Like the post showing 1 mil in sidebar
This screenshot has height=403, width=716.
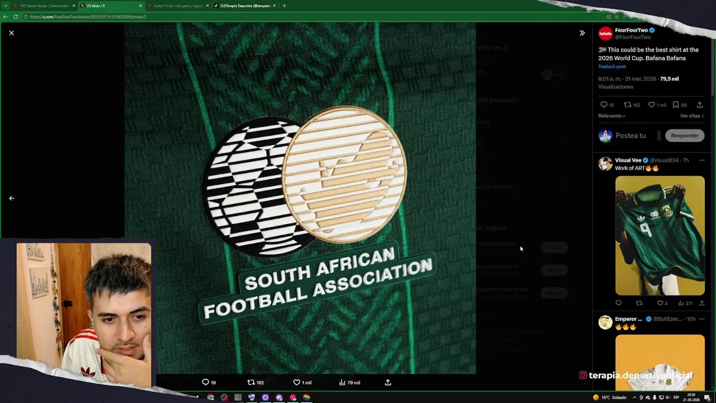point(652,105)
